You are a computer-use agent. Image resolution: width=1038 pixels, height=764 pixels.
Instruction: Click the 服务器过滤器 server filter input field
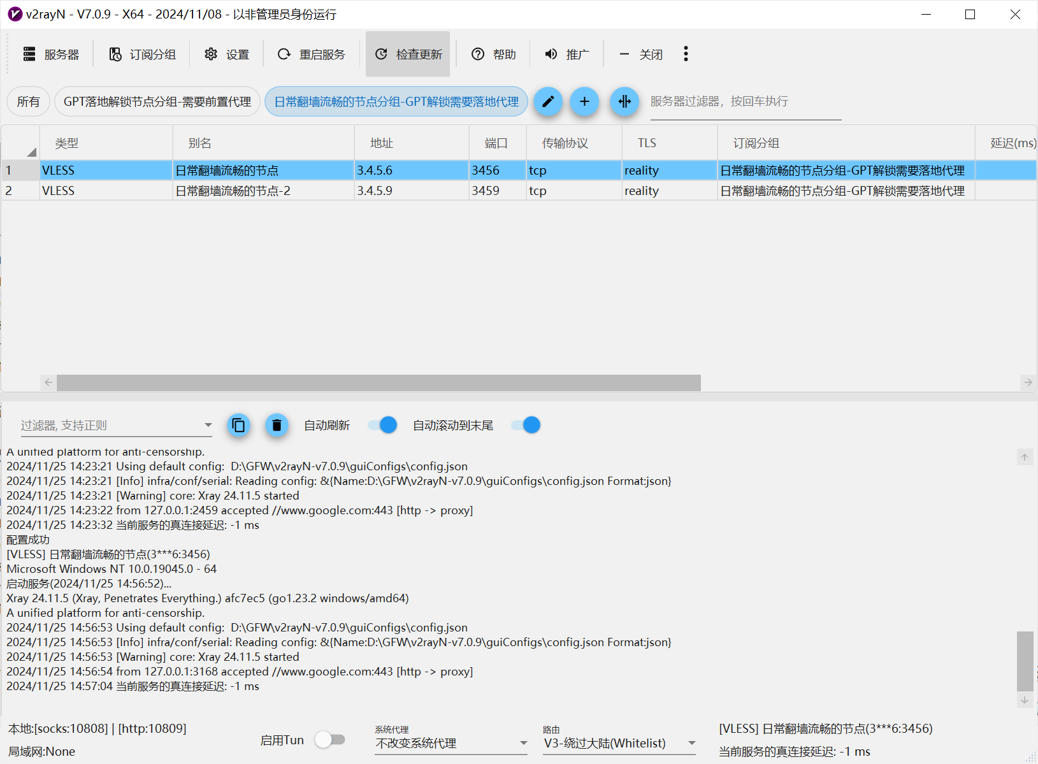point(745,102)
